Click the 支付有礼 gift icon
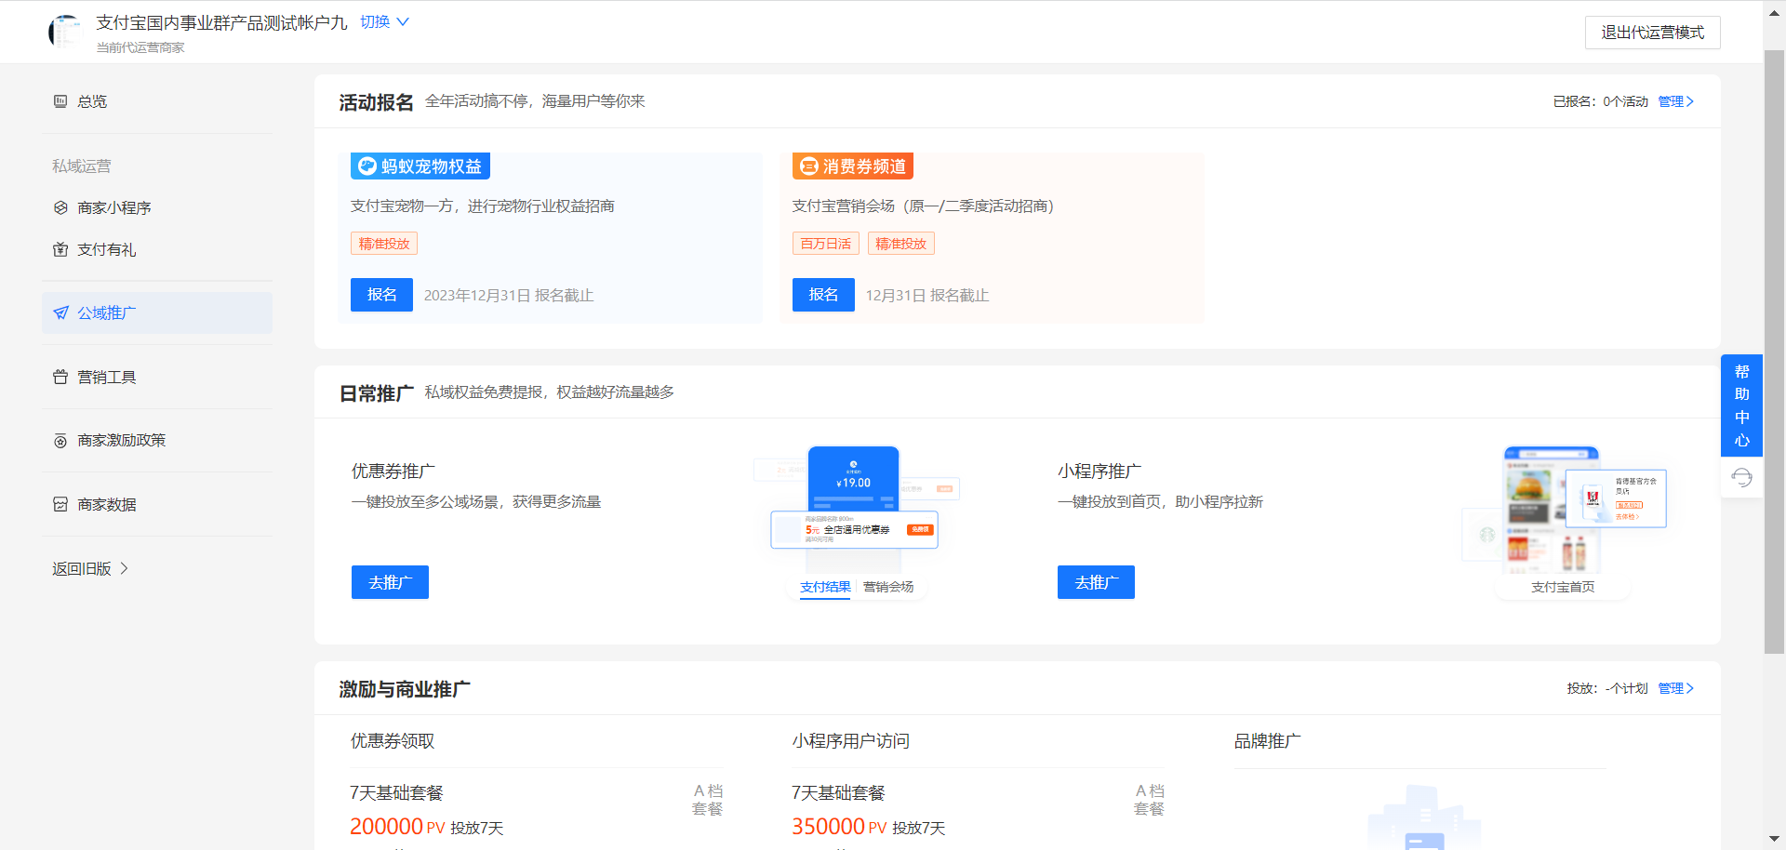Viewport: 1786px width, 850px height. click(x=60, y=249)
